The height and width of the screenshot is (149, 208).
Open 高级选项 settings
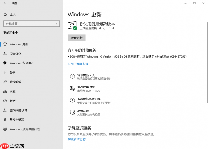click(85, 112)
